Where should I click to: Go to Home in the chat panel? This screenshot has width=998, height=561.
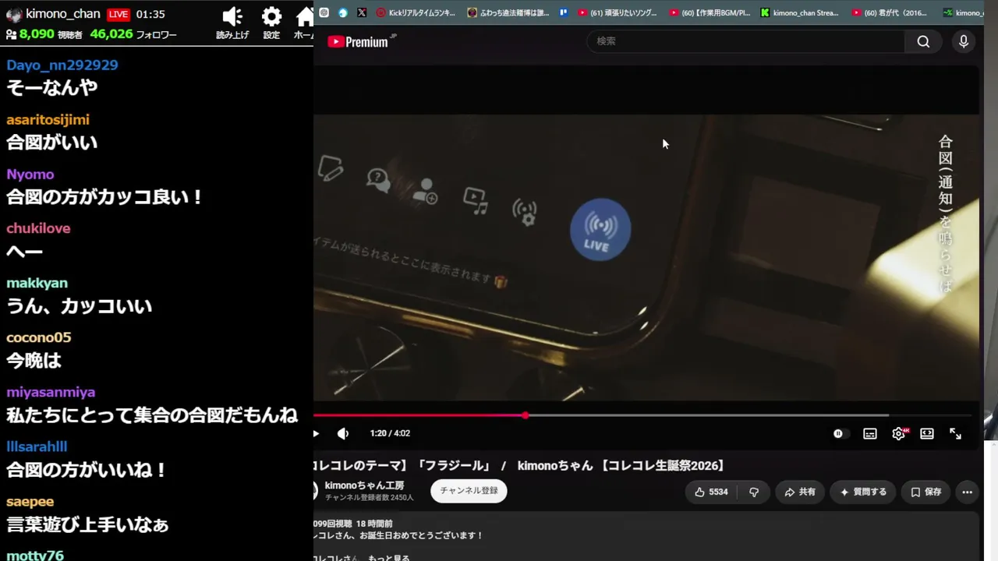pos(306,17)
